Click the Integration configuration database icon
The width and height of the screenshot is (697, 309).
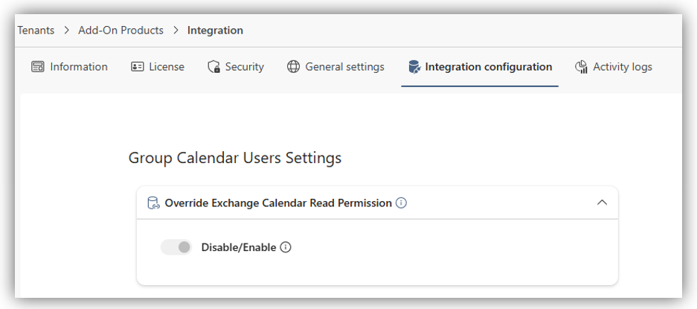[x=414, y=67]
